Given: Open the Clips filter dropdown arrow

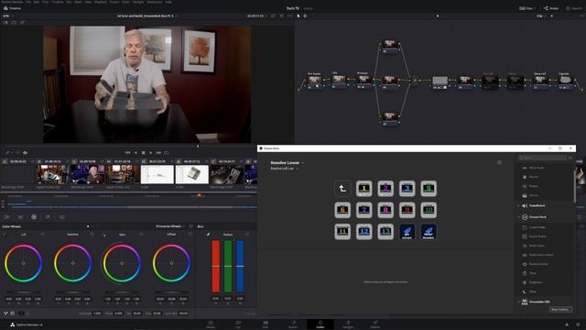Looking at the screenshot, I should [536, 8].
